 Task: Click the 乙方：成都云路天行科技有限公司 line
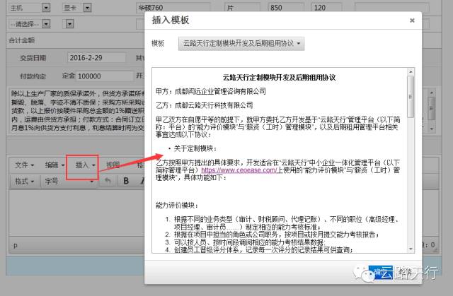point(205,105)
